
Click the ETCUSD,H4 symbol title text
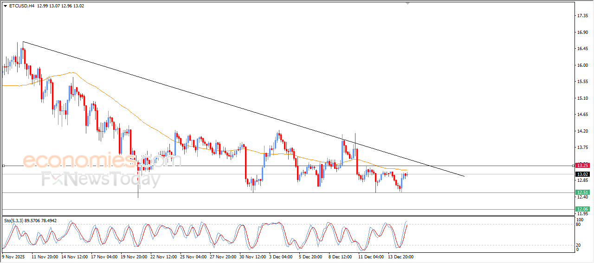(x=21, y=6)
